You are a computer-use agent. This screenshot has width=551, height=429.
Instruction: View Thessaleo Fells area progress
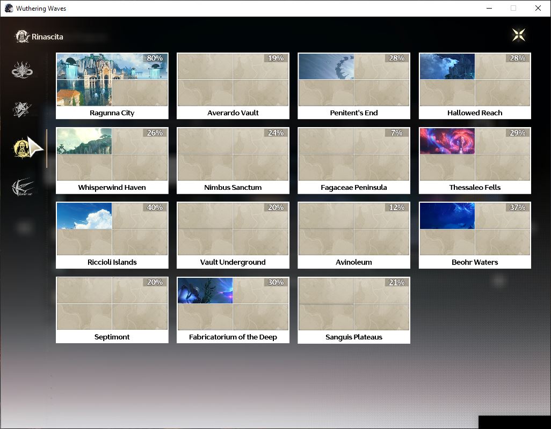click(x=475, y=161)
